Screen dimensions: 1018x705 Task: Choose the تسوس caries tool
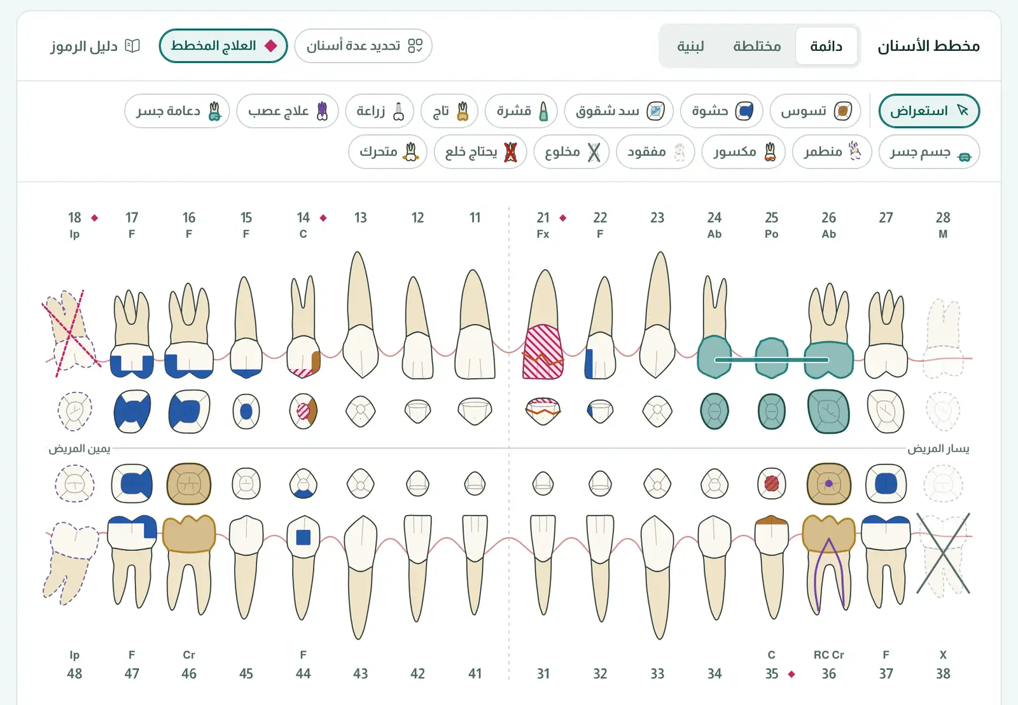[x=815, y=111]
